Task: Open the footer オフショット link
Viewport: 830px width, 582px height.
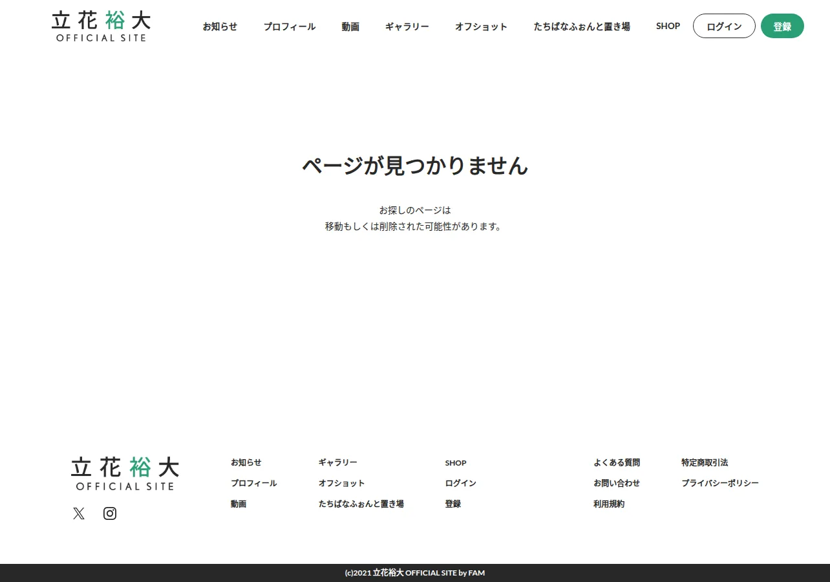Action: (x=342, y=483)
